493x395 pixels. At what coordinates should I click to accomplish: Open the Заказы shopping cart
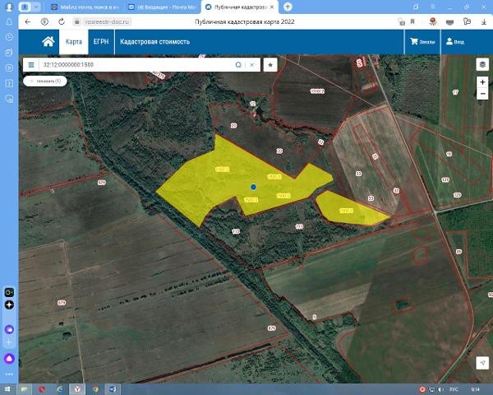[x=422, y=42]
